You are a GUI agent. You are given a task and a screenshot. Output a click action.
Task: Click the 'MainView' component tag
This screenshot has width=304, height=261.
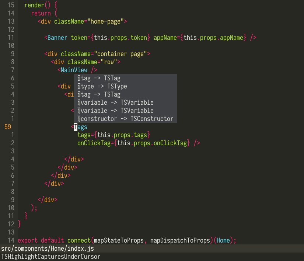click(x=74, y=70)
